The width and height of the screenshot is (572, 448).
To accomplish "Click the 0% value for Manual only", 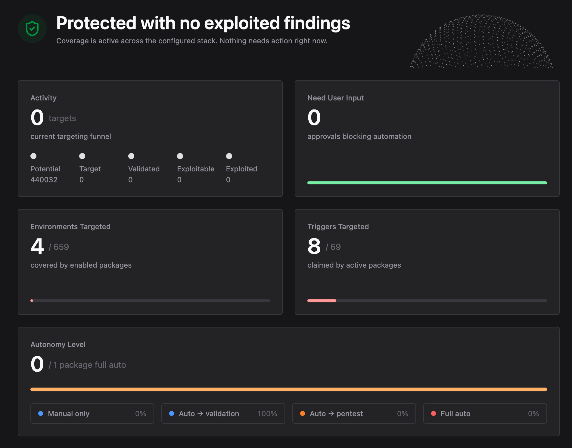I will [x=141, y=414].
